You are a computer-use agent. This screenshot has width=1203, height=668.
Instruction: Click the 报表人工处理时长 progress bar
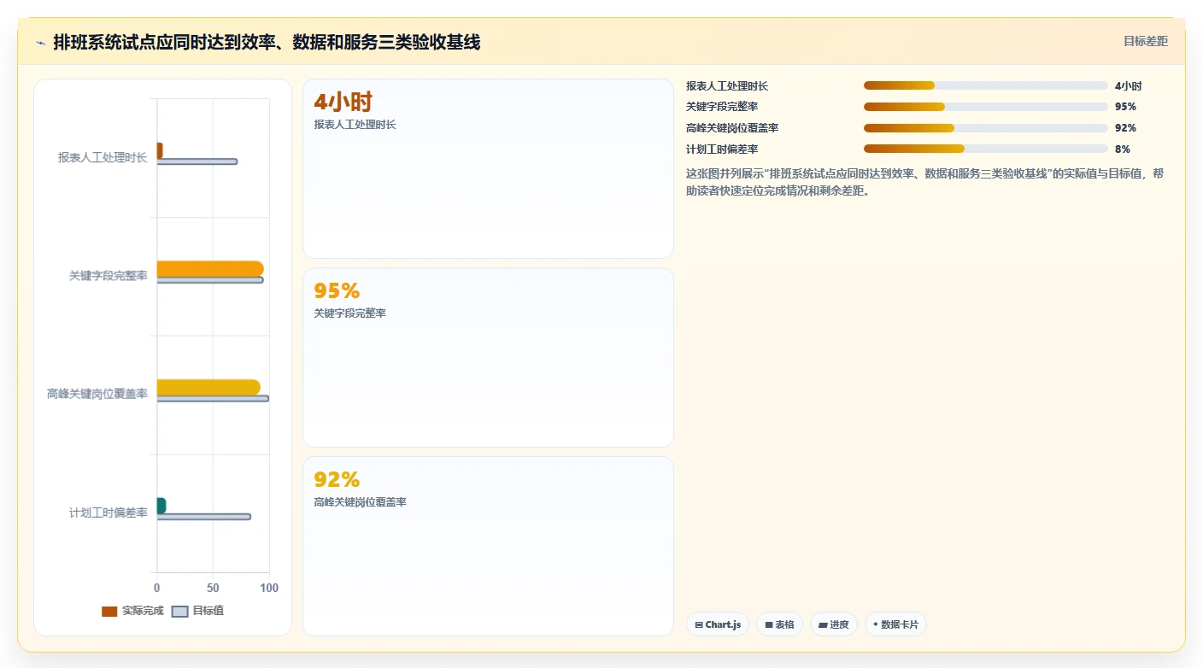986,85
